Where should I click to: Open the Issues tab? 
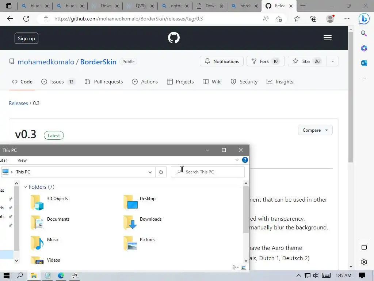tap(58, 82)
